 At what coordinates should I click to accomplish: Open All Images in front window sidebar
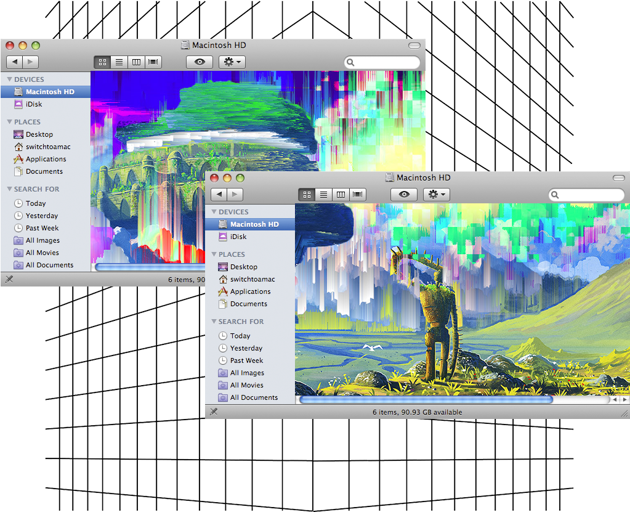coord(247,373)
